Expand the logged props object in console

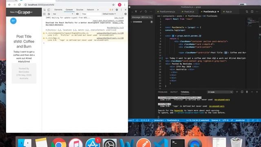[46, 30]
